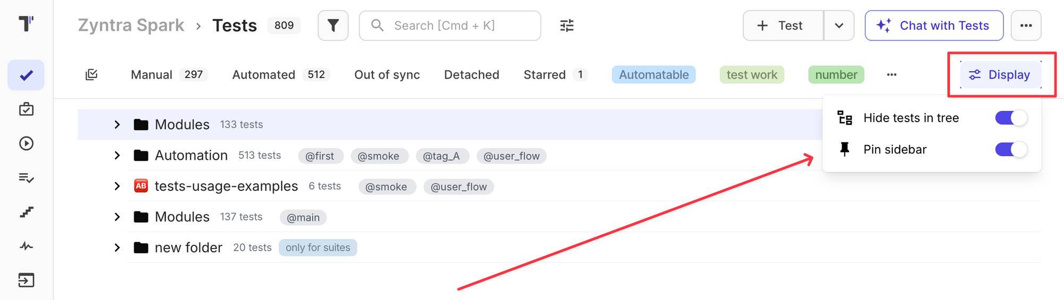
Task: Select the Out of sync tab
Action: pos(387,75)
